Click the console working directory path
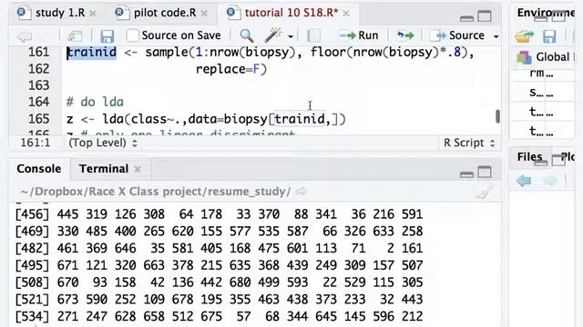The image size is (583, 327). [156, 192]
